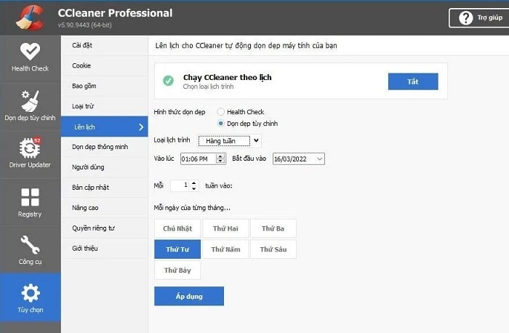Click the Mỗi ngày của từng tháng text
The image size is (509, 333).
point(192,208)
